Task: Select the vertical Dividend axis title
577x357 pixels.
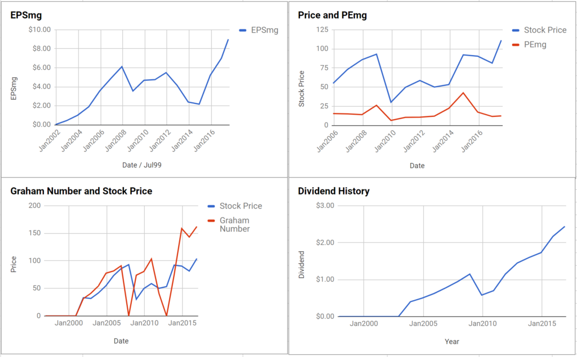Action: point(302,265)
